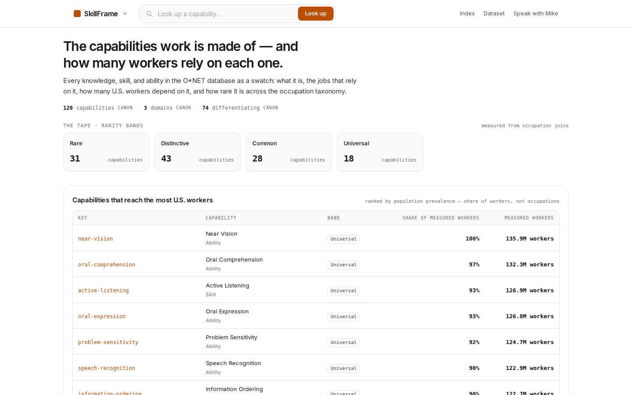Click the KEY column header

pos(83,218)
